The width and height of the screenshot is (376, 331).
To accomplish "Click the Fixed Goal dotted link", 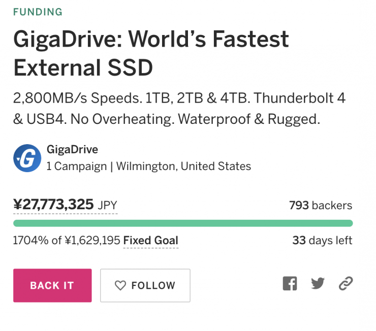I will click(x=150, y=241).
